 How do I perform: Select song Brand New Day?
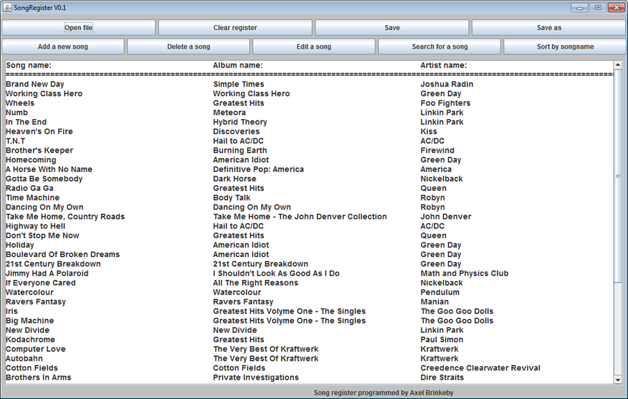35,84
